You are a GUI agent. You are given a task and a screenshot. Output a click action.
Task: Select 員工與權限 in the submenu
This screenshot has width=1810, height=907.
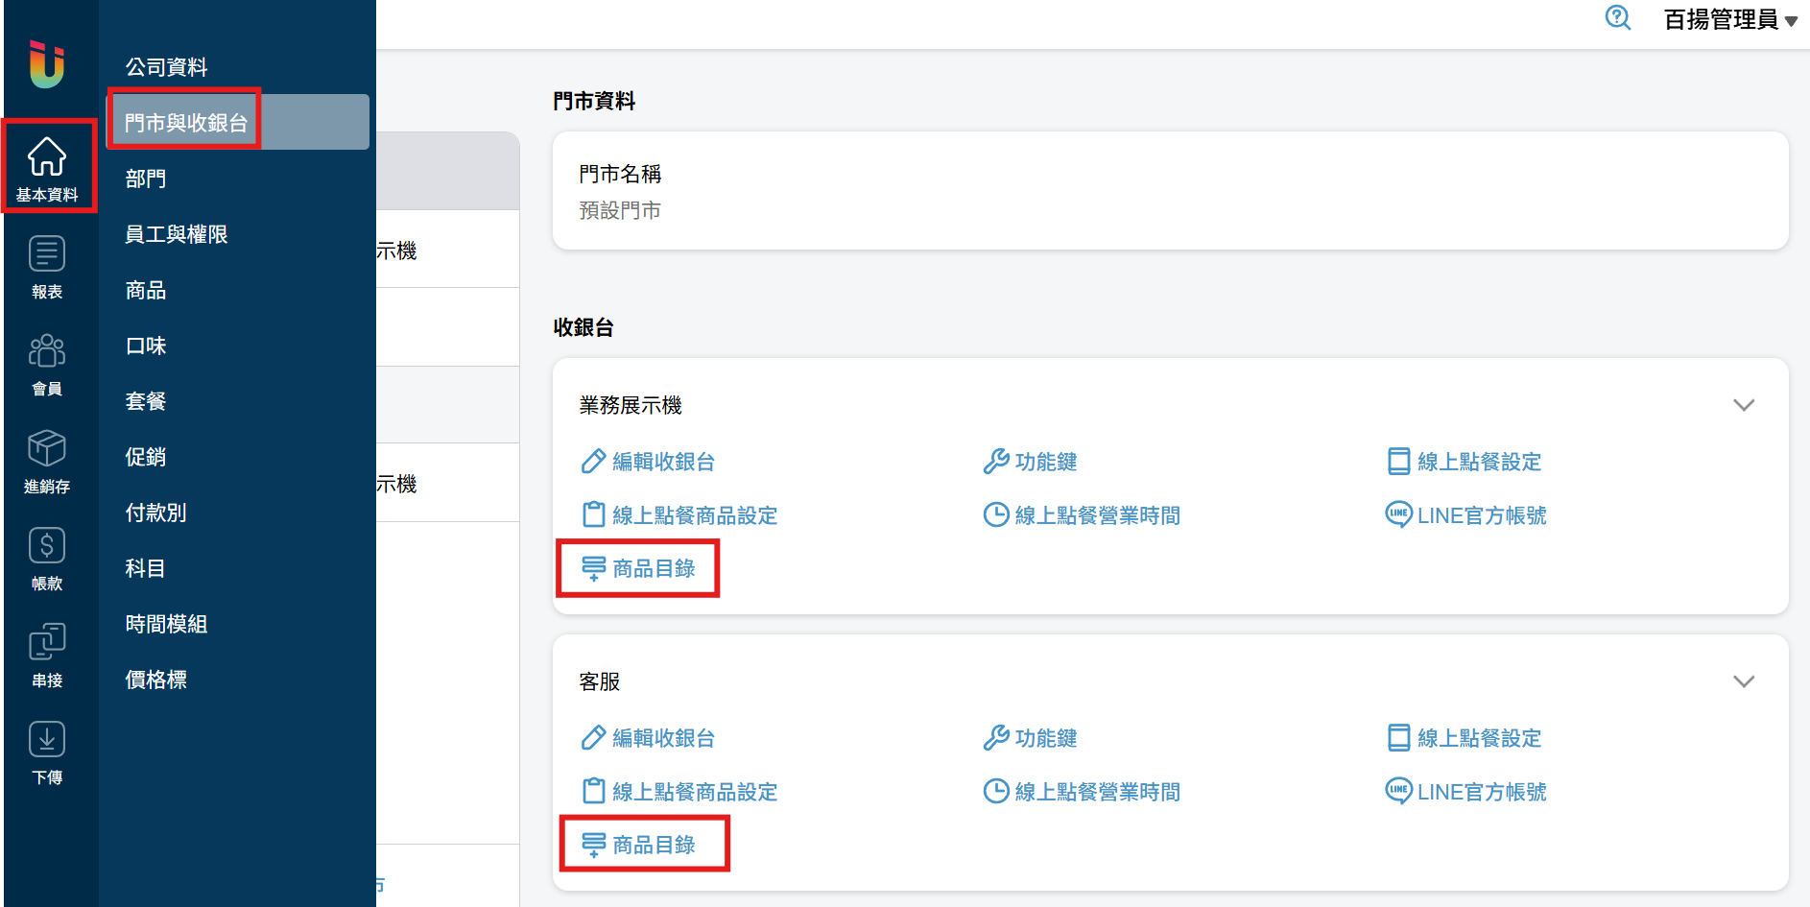[177, 234]
